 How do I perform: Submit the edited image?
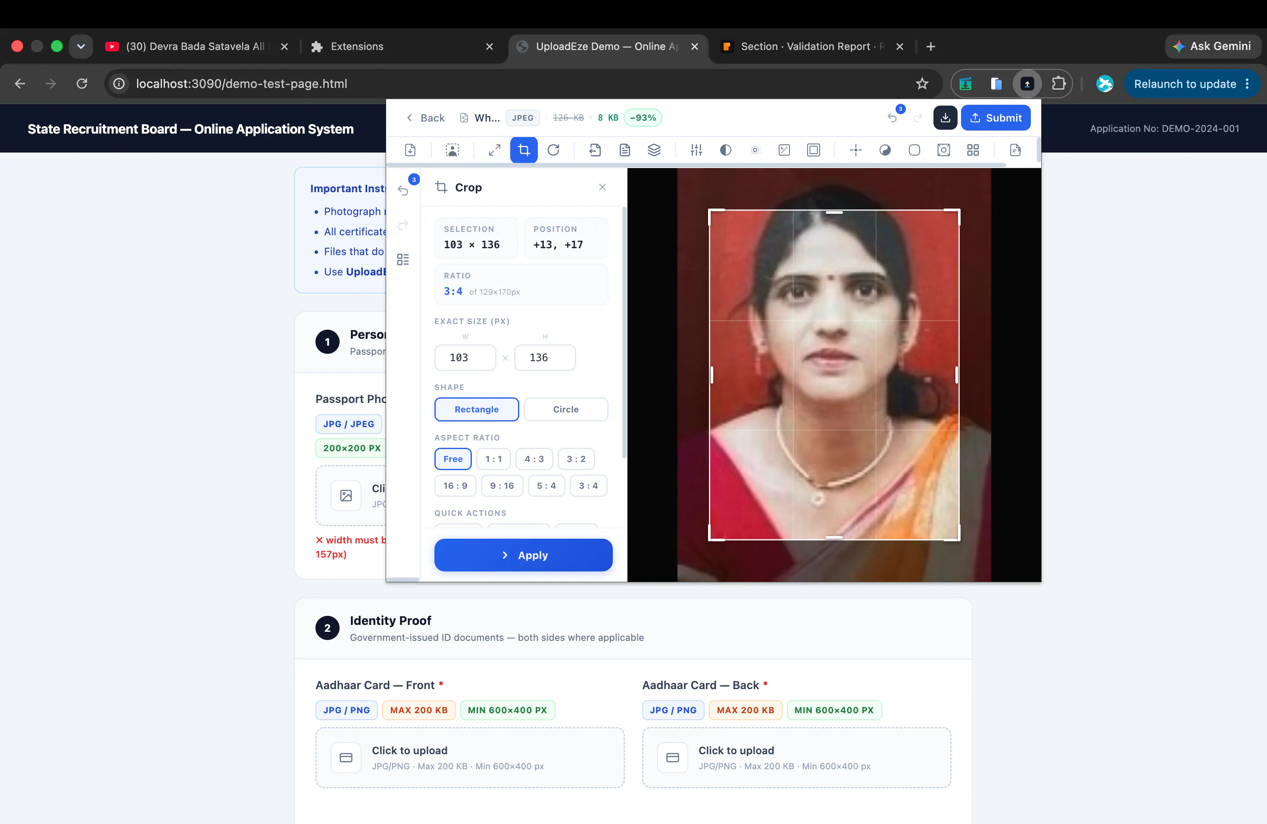(x=995, y=118)
